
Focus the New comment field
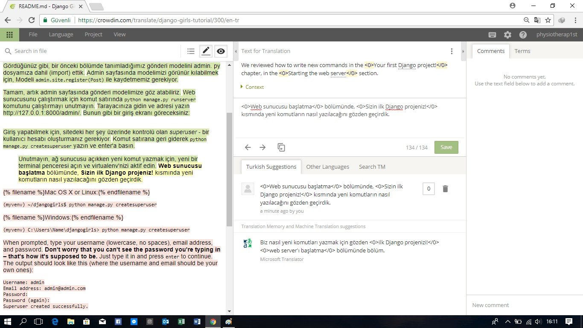pyautogui.click(x=525, y=305)
